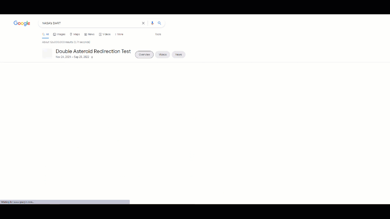
Task: Start voice search with the microphone icon
Action: pyautogui.click(x=152, y=23)
